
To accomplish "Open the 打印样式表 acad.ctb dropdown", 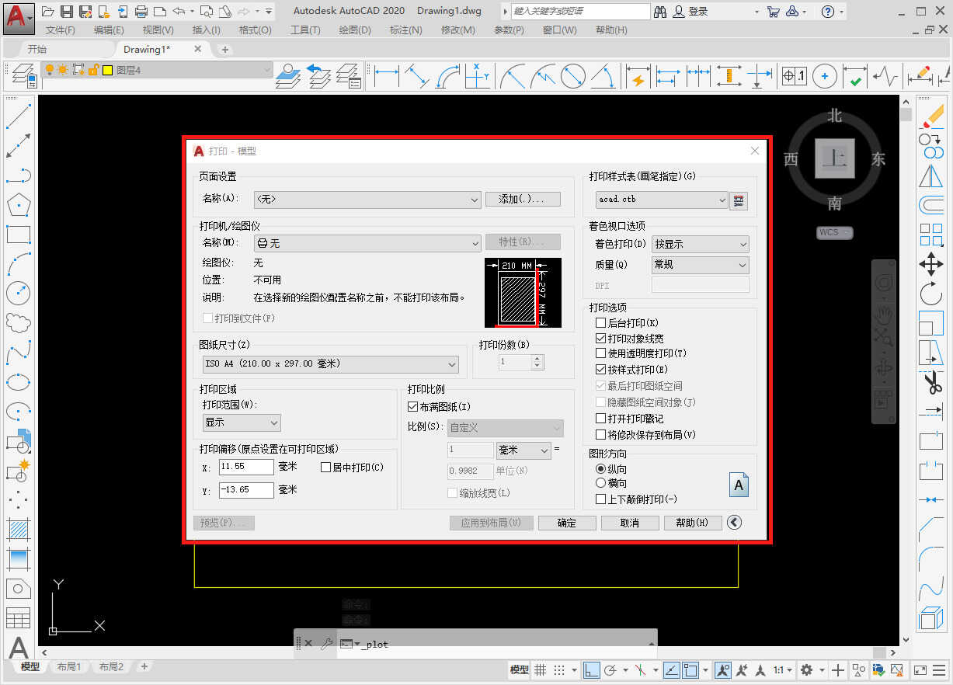I will click(662, 200).
